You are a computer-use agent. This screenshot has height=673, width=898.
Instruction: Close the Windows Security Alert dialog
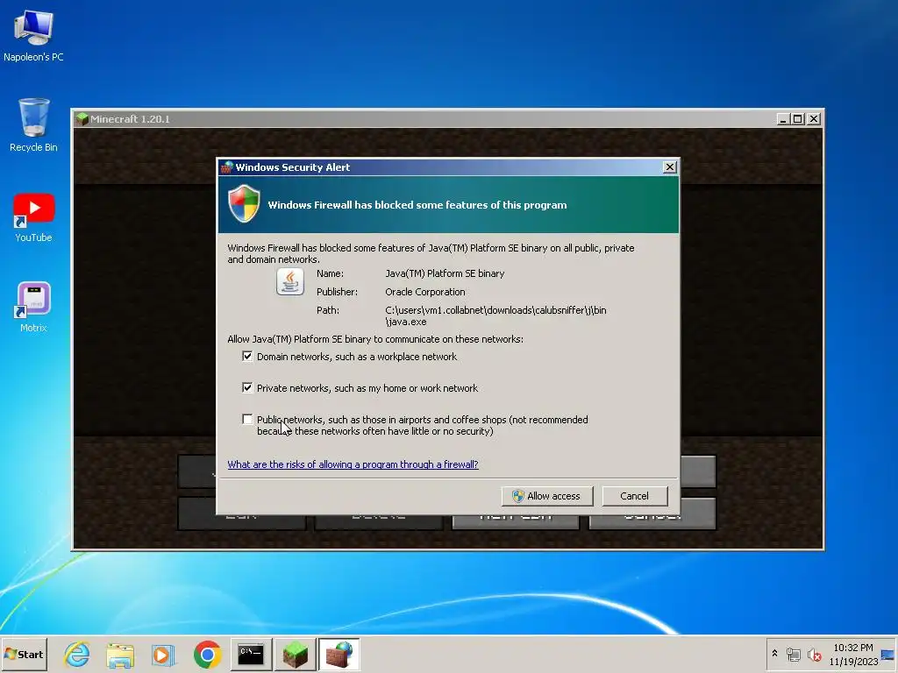pos(669,167)
